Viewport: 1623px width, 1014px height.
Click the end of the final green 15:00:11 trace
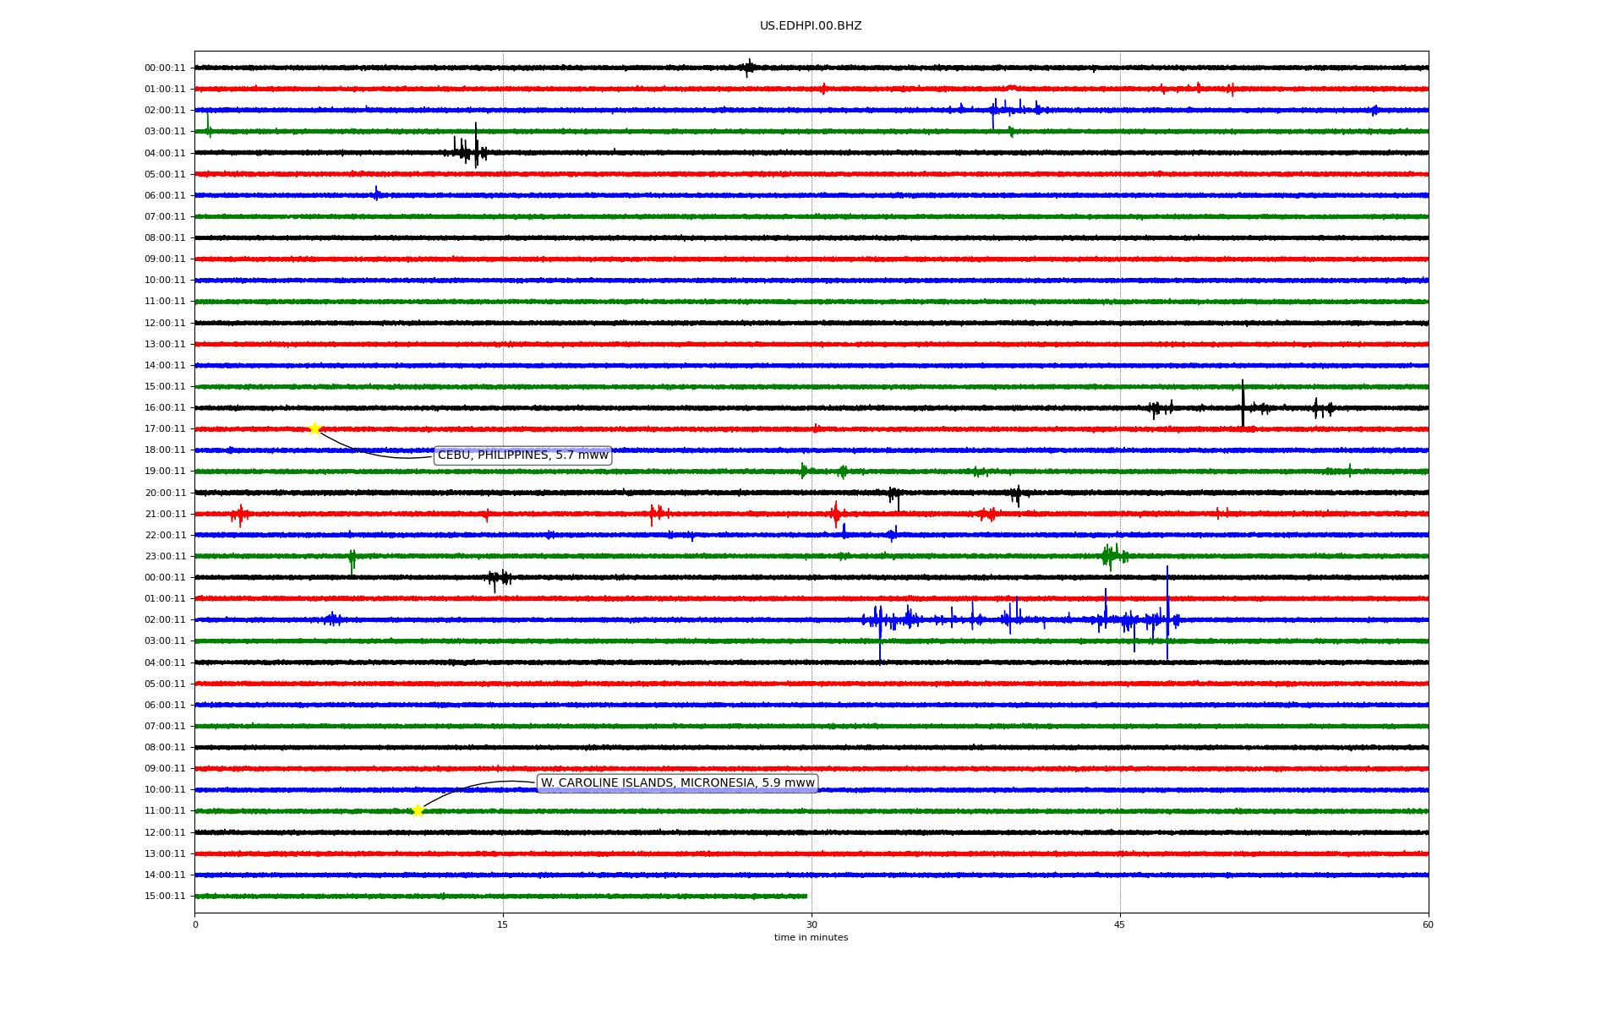(806, 896)
